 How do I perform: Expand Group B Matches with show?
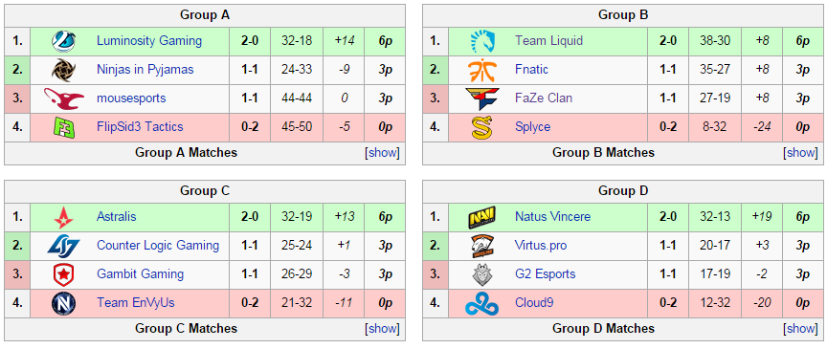click(x=801, y=153)
